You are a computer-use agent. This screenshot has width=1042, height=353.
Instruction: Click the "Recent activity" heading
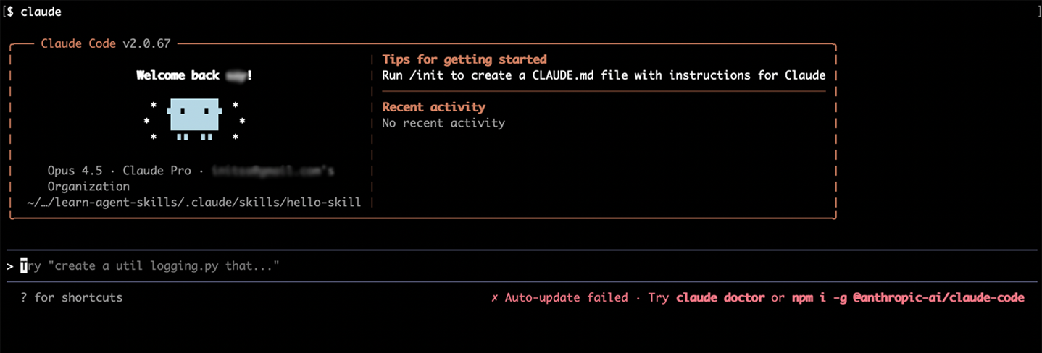pos(433,107)
